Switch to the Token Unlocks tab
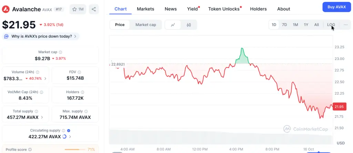This screenshot has width=353, height=153. (x=224, y=9)
